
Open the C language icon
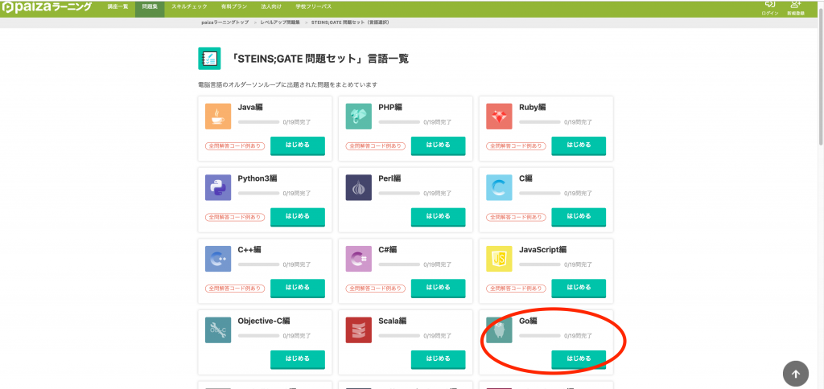[499, 187]
